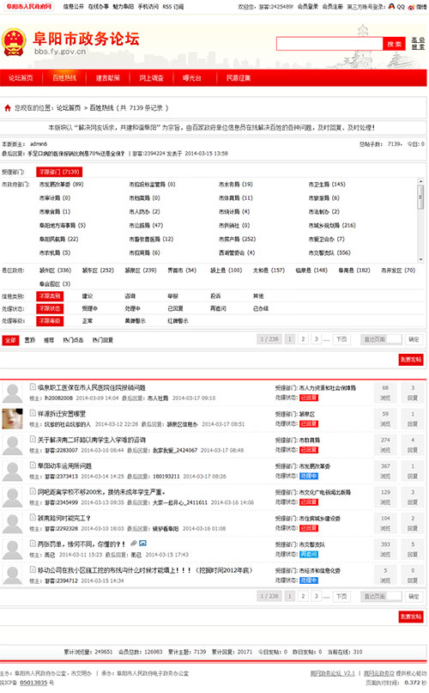Screen dimensions: 429x693
Task: Click down arrow of department list scrollbar
Action: pyautogui.click(x=420, y=259)
